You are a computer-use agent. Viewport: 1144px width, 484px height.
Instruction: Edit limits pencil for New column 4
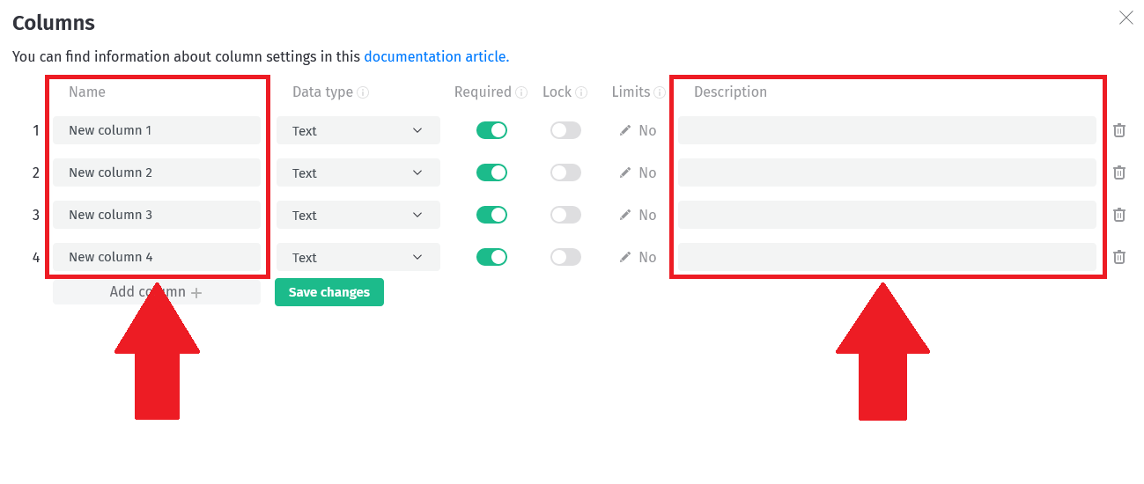(x=625, y=257)
